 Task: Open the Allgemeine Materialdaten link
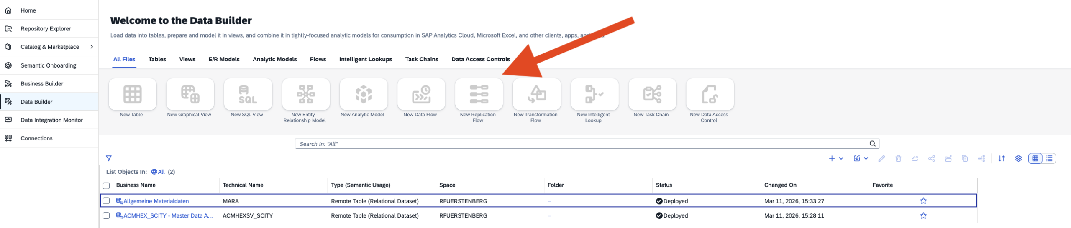pos(156,201)
